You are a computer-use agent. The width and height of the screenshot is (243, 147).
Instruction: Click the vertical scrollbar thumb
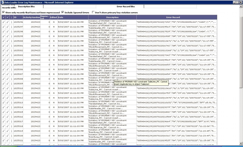(241, 52)
